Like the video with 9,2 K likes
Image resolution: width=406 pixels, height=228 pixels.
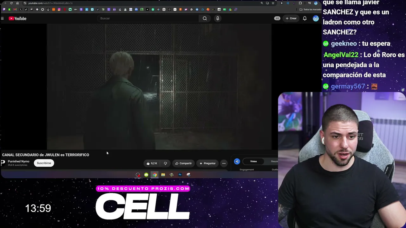[x=152, y=163]
